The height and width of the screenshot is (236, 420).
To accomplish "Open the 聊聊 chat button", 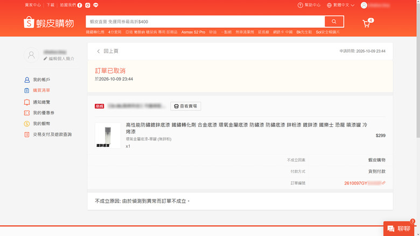I will (398, 228).
